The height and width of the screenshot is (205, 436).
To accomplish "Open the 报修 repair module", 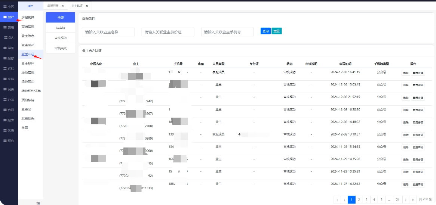I will [x=9, y=58].
